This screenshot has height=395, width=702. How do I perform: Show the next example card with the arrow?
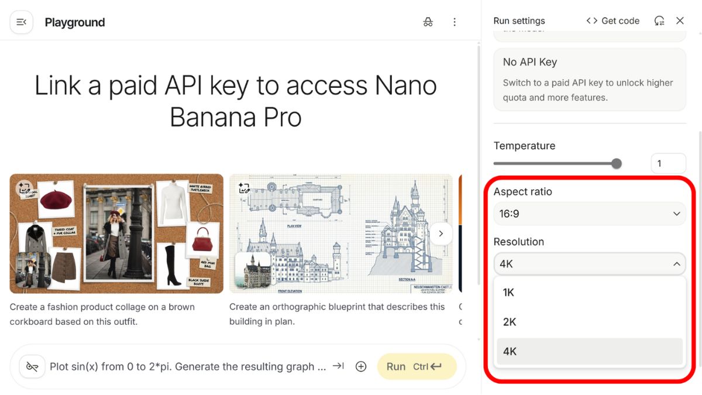(442, 233)
